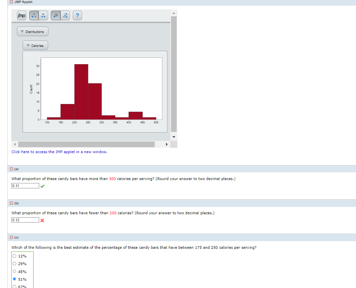Viewport: 356px width, 288px height.
Task: Select the blue points selection mode icon
Action: point(43,15)
